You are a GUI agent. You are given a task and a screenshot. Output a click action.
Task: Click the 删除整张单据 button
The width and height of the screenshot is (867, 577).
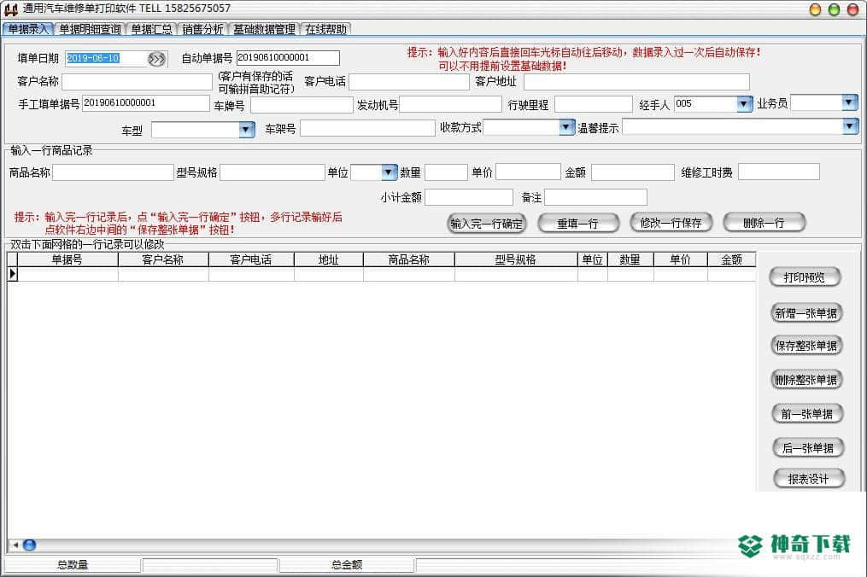(x=806, y=380)
